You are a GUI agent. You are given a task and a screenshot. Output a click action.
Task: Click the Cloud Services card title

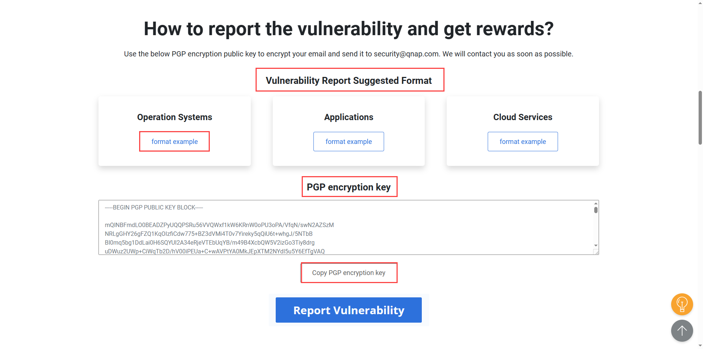[522, 117]
